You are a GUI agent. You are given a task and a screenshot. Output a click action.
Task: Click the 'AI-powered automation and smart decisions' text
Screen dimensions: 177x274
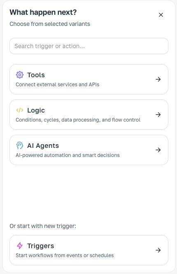pos(68,155)
